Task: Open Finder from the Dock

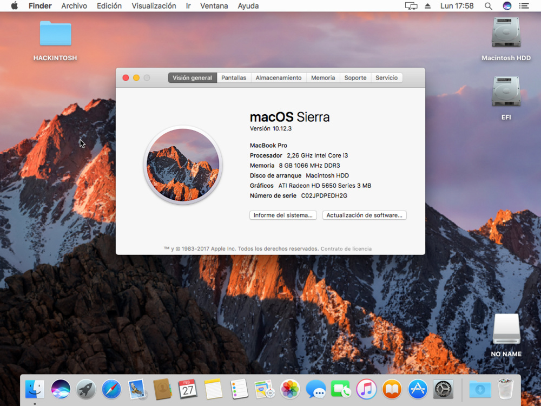Action: click(x=35, y=389)
